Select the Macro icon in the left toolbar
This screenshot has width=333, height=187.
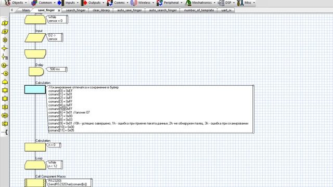[x=5, y=90]
